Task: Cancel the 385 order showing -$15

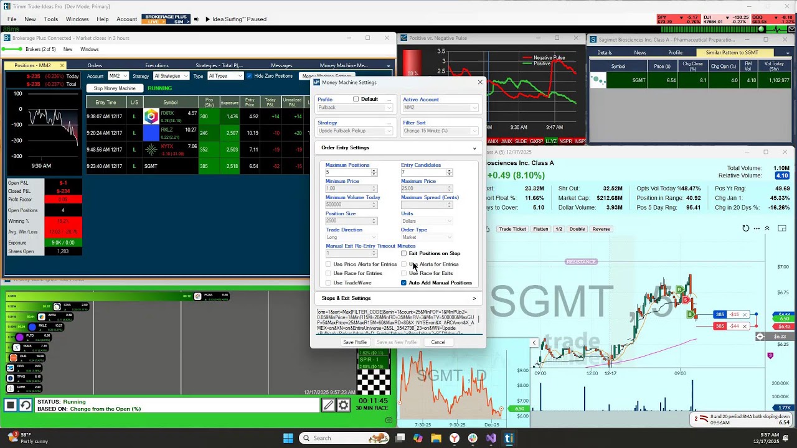Action: [744, 315]
